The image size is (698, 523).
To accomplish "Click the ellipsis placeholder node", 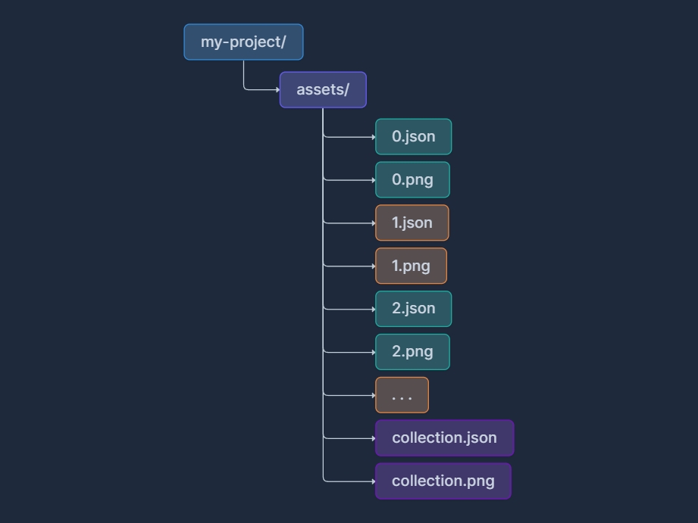I will pyautogui.click(x=402, y=395).
